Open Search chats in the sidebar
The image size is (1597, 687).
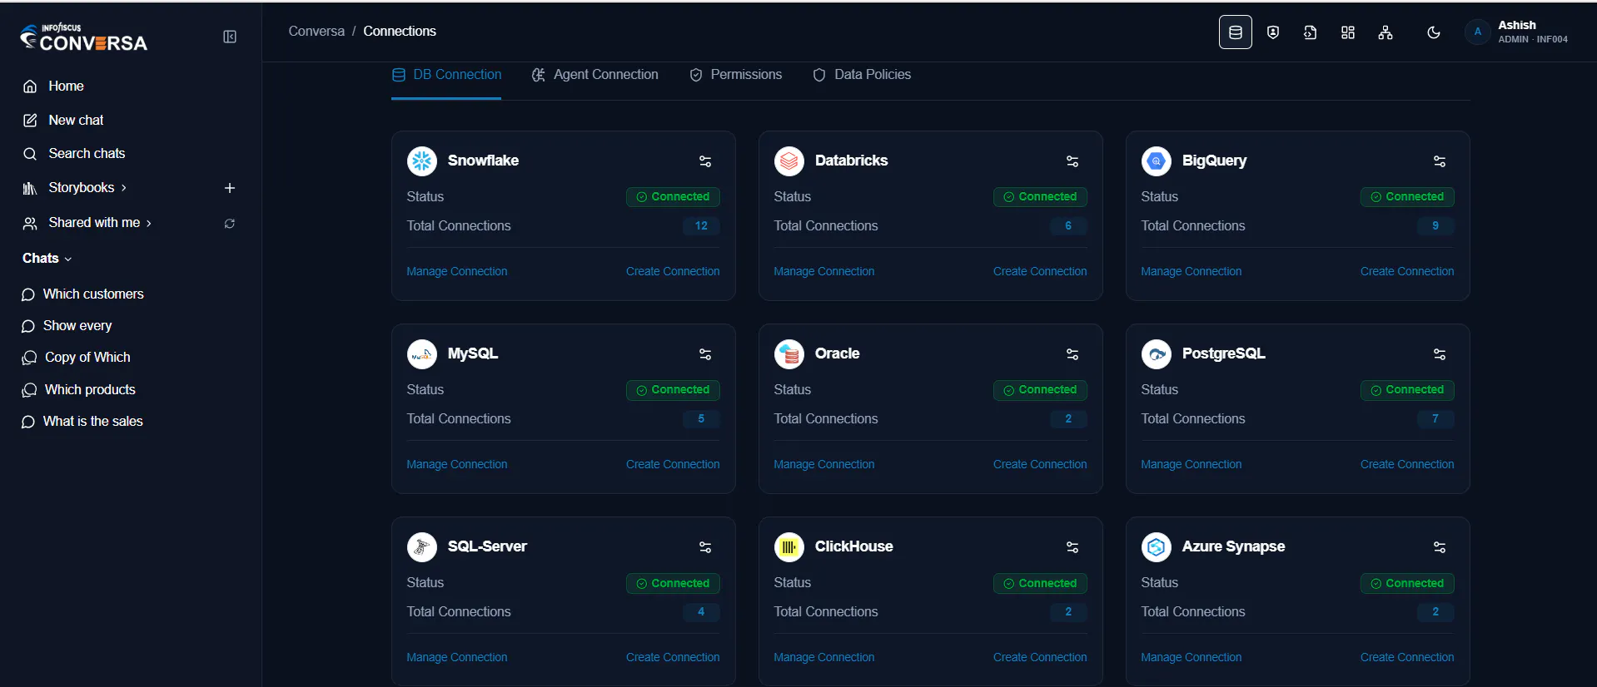coord(74,154)
